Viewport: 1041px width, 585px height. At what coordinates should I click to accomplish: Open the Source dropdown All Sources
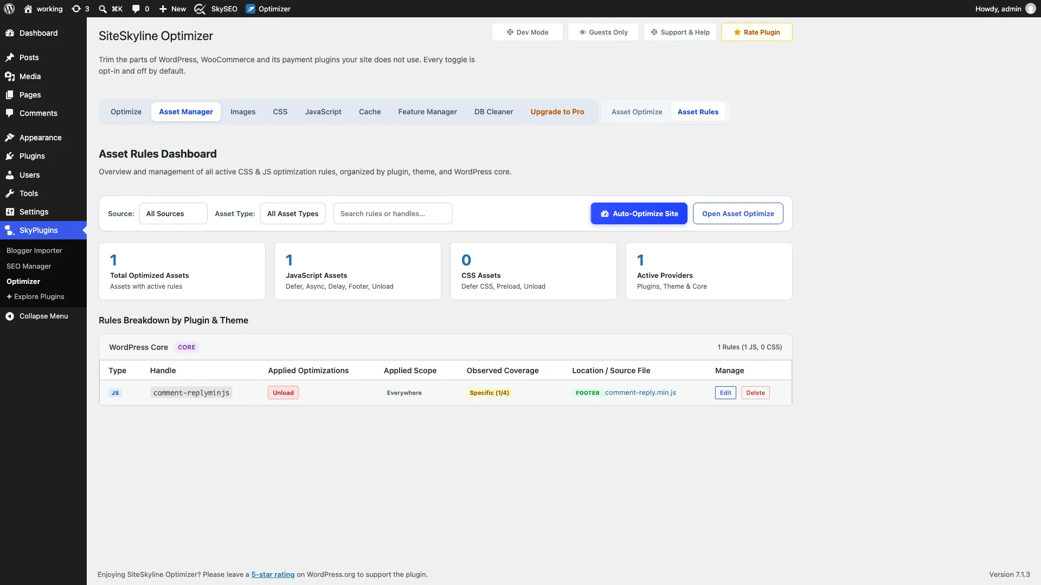[x=173, y=213]
